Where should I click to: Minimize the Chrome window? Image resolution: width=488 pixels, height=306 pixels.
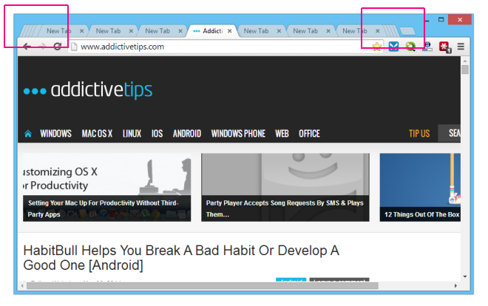coord(427,20)
